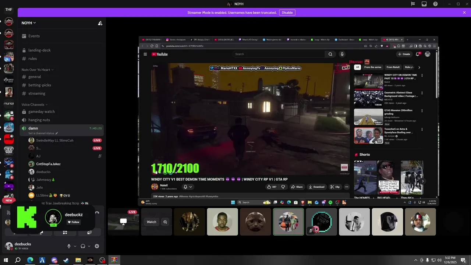Toggle the microphone mute button
Screen dimensions: 471x265
69,246
